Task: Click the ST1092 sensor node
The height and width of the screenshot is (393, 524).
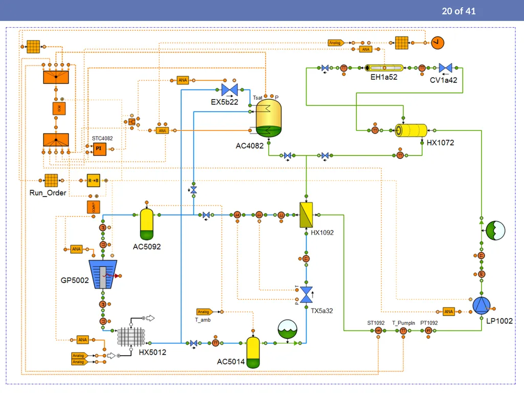Action: pyautogui.click(x=378, y=331)
